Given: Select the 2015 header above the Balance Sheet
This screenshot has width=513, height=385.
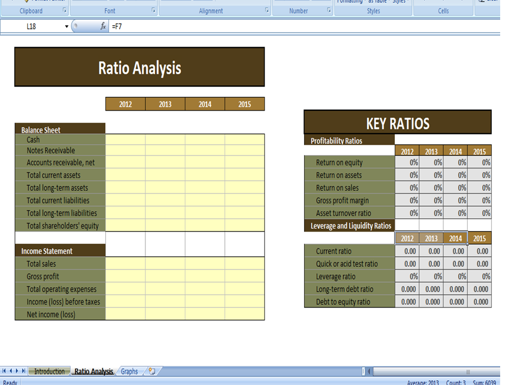Looking at the screenshot, I should pyautogui.click(x=245, y=104).
